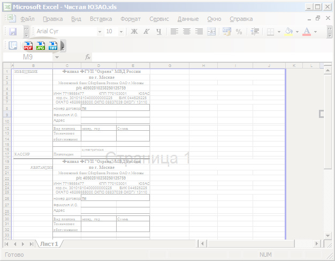
Task: Apply currency number format
Action: (x=227, y=32)
